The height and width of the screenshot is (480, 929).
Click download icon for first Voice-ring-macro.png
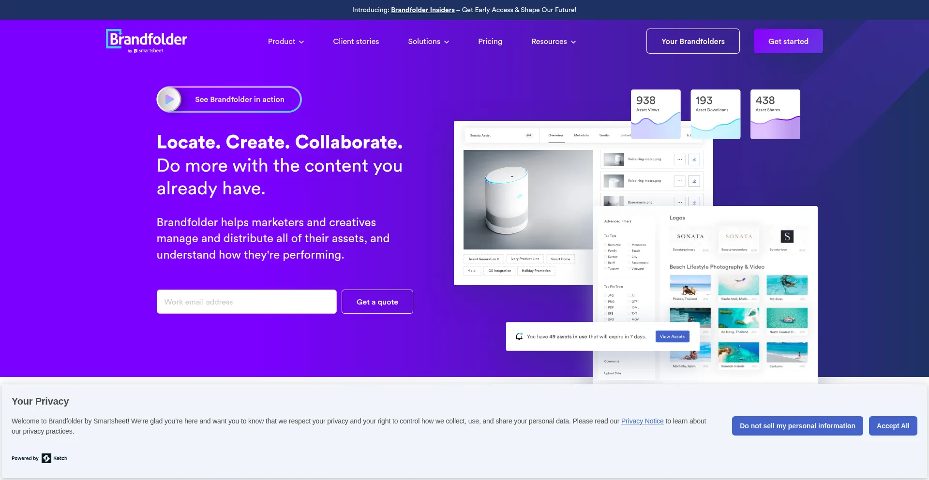(694, 159)
